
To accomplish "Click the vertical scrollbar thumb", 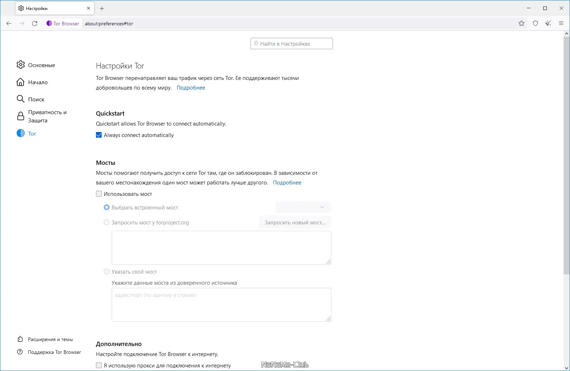I will 566,155.
